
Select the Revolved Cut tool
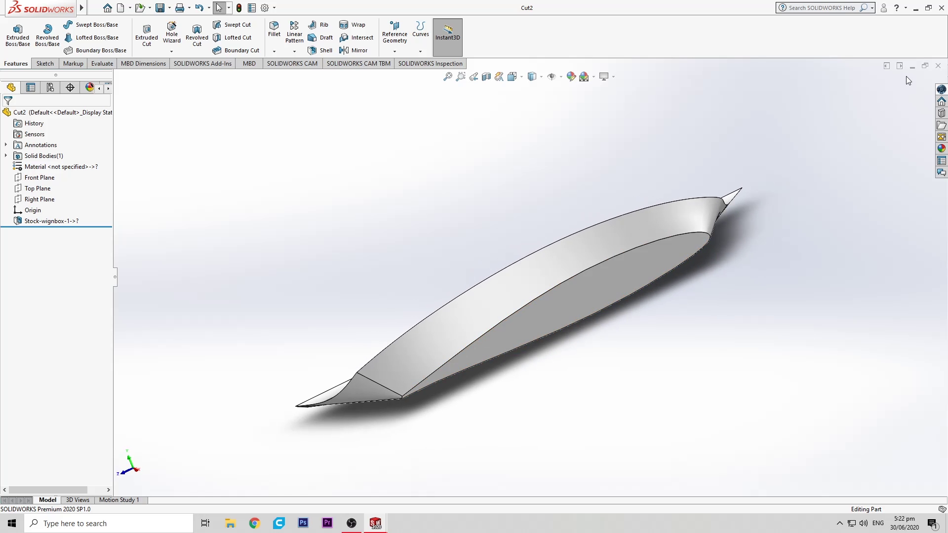click(197, 35)
